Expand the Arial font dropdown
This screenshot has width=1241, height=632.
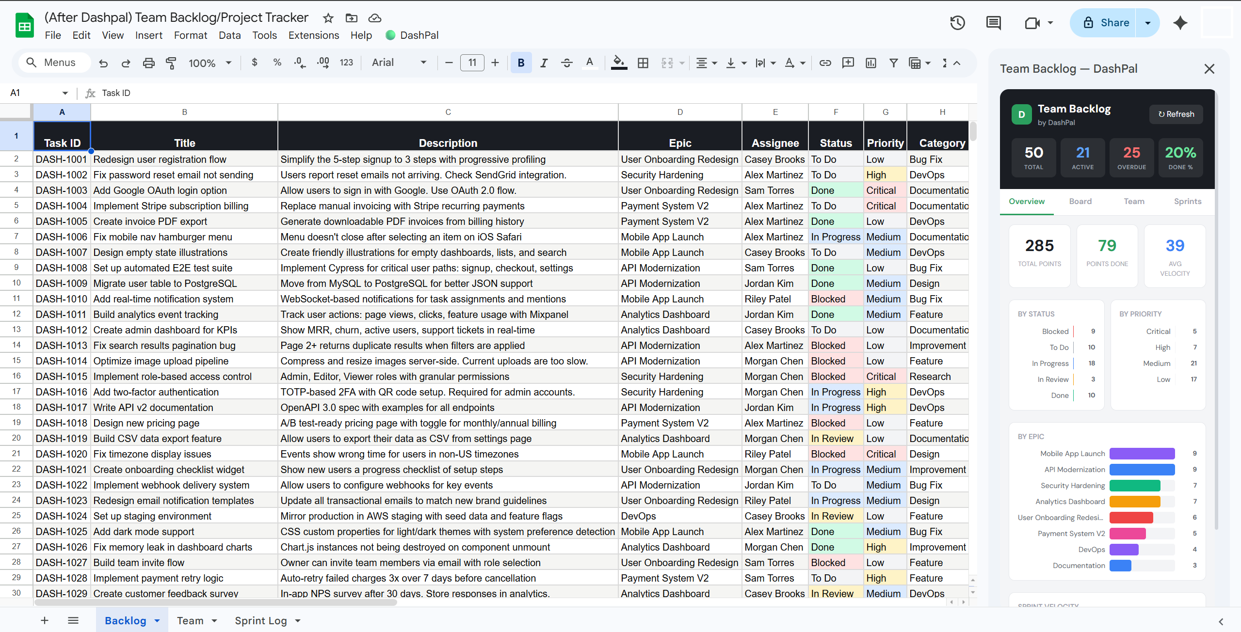pos(399,63)
